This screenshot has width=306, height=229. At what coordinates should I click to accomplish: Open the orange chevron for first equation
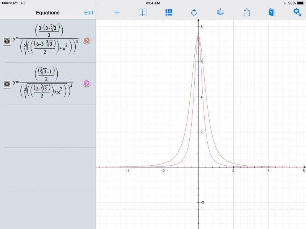[87, 40]
